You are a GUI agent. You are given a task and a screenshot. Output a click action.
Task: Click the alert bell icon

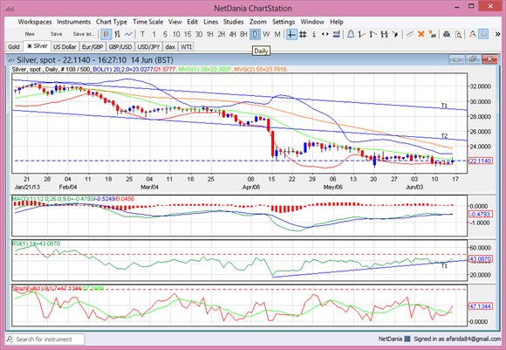point(351,34)
